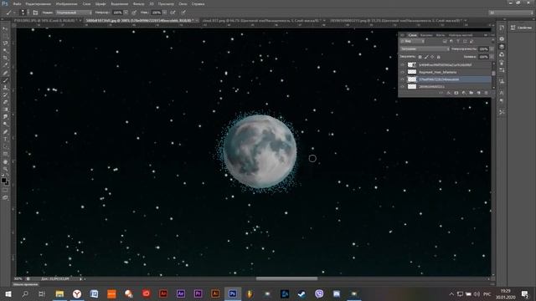Screen dimensions: 536x301
Task: Select the Dodge tool
Action: point(5,125)
